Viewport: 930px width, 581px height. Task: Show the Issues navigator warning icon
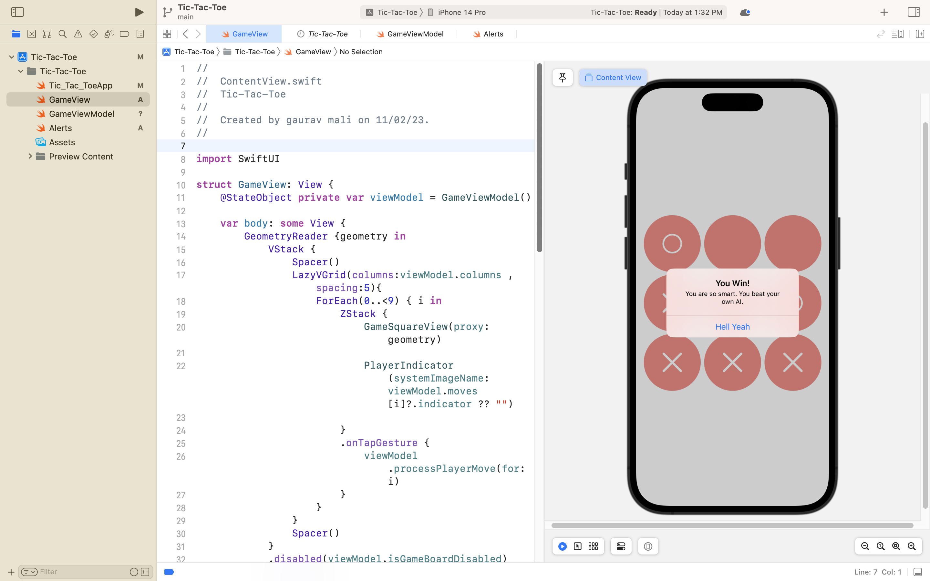(78, 34)
